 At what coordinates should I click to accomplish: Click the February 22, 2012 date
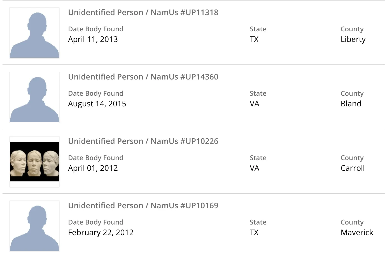tap(101, 233)
